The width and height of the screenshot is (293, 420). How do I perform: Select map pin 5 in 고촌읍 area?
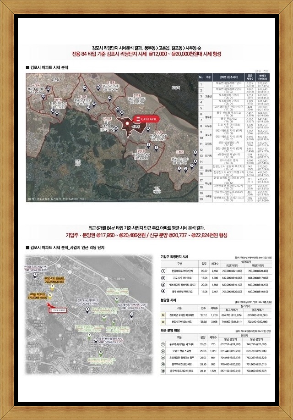tap(195, 152)
